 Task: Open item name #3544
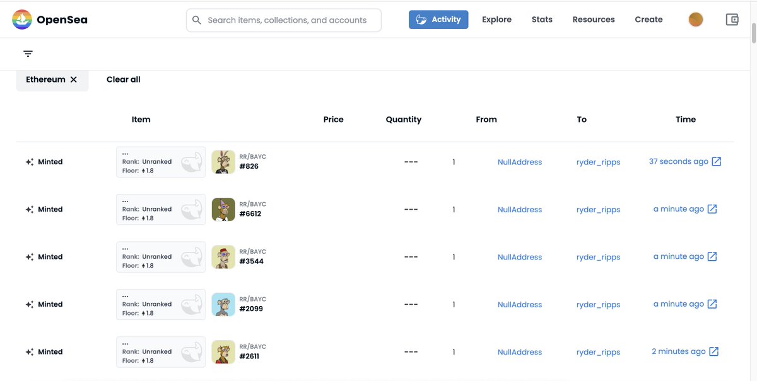click(x=251, y=261)
